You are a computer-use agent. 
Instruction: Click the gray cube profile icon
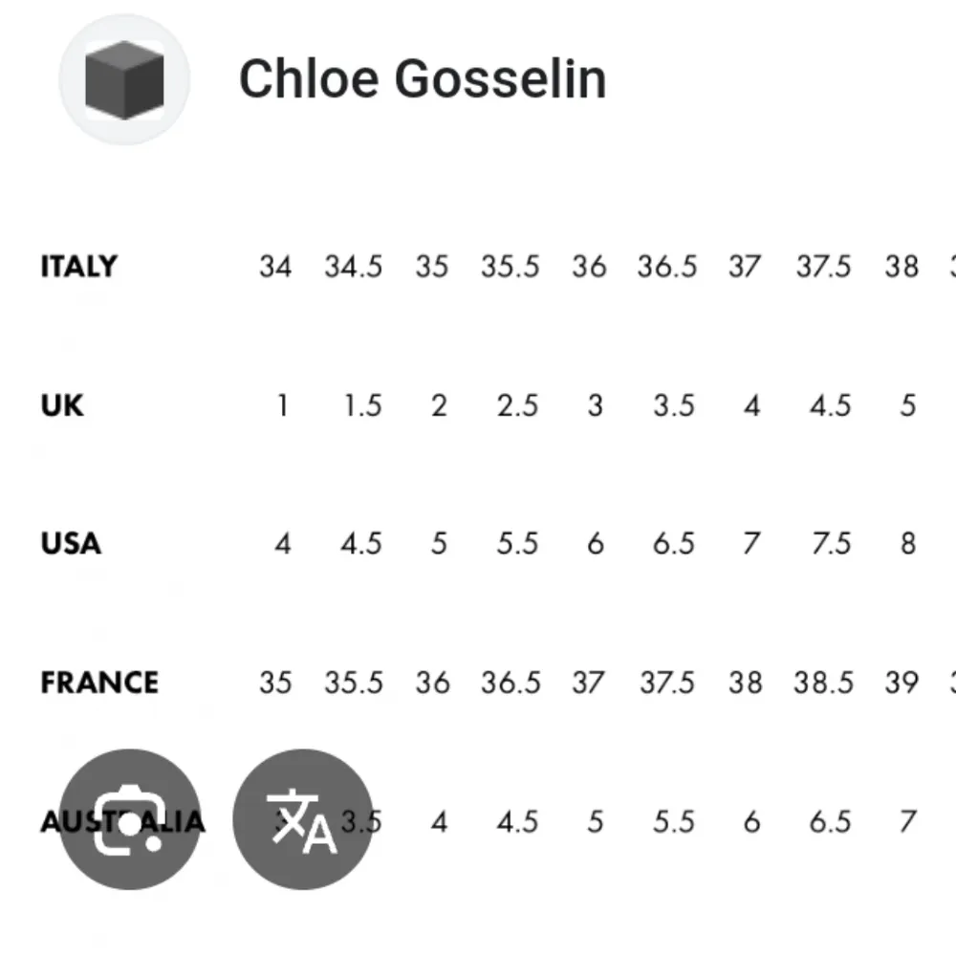(124, 79)
